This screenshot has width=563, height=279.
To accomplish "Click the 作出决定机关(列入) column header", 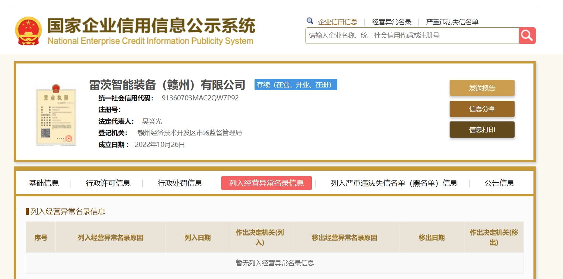I will (x=260, y=237).
